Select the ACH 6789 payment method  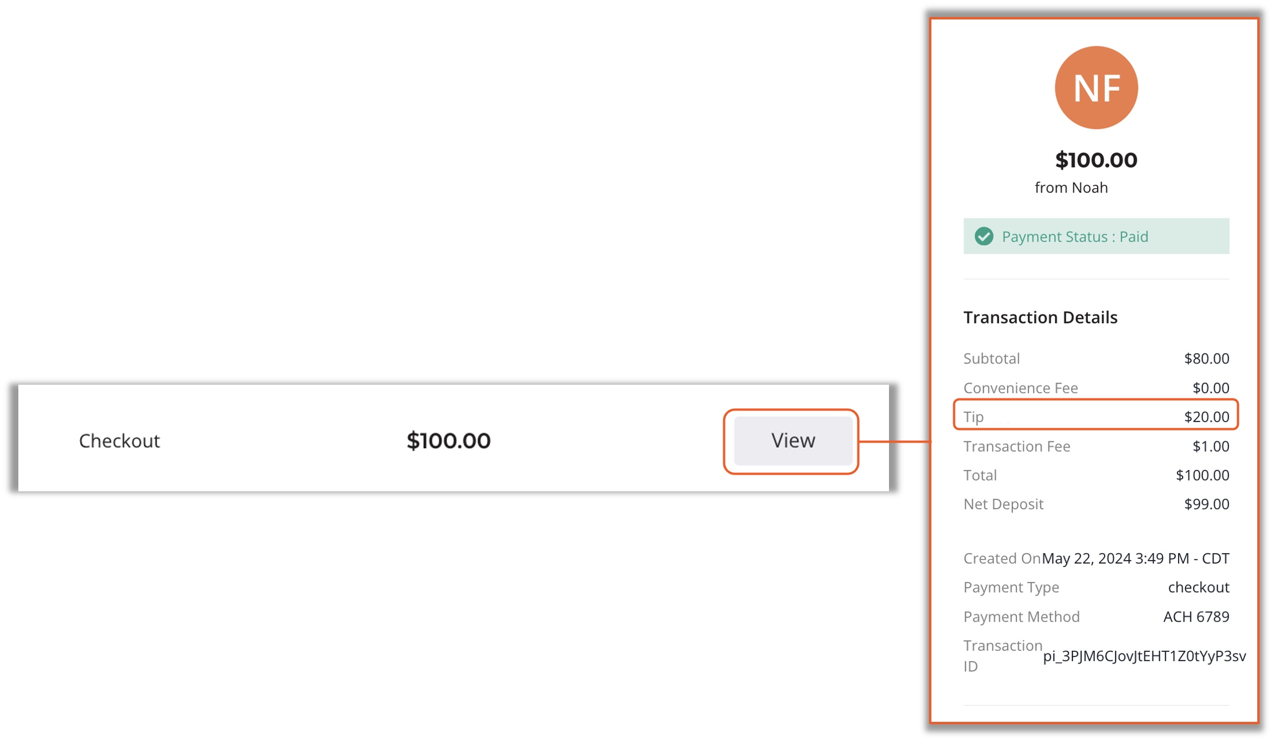tap(1196, 616)
